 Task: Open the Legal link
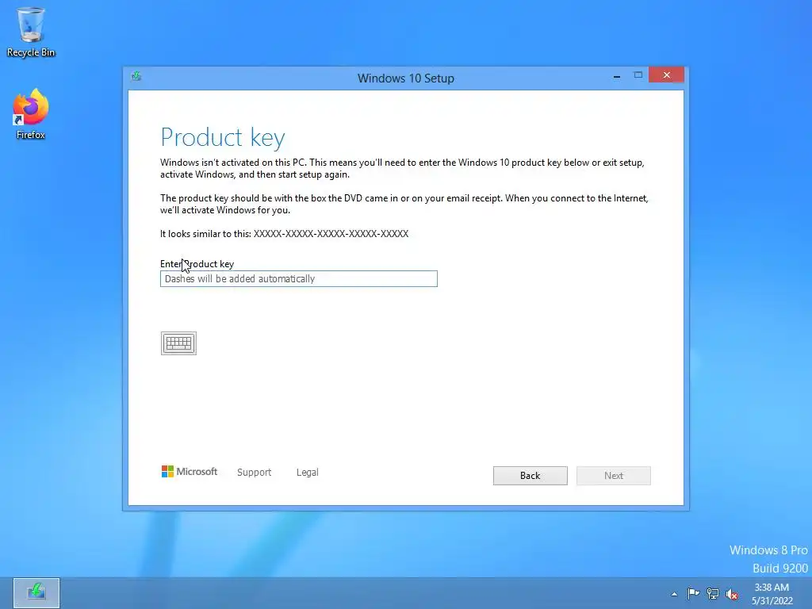coord(307,473)
